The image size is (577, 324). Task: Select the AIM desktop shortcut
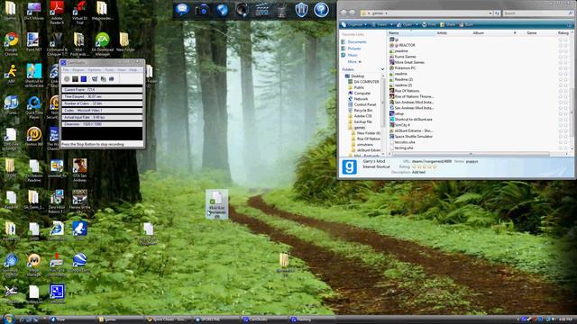[11, 74]
